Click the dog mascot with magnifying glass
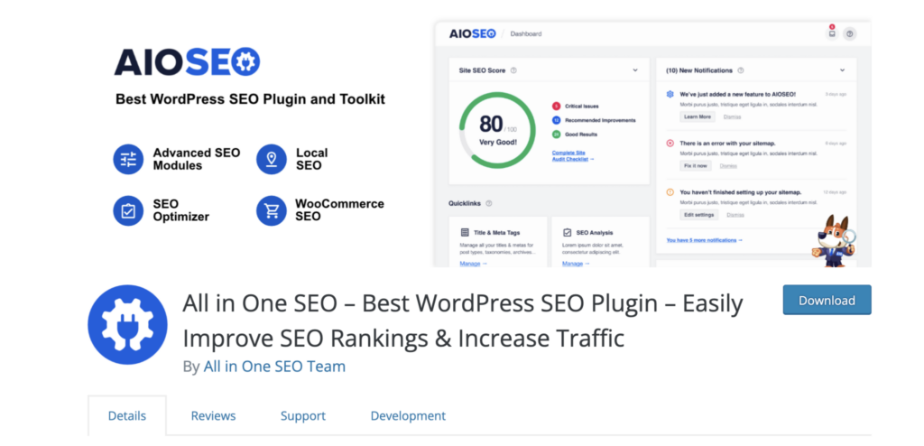 pos(834,242)
